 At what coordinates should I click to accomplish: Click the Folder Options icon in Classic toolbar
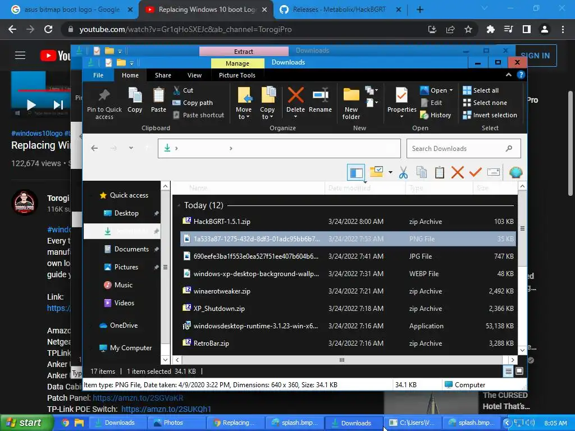[x=376, y=172]
